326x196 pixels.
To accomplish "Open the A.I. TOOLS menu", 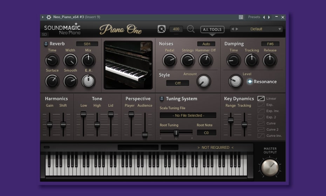I will (212, 29).
